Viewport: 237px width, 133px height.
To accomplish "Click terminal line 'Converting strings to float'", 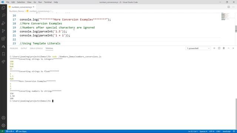I will (x=34, y=71).
